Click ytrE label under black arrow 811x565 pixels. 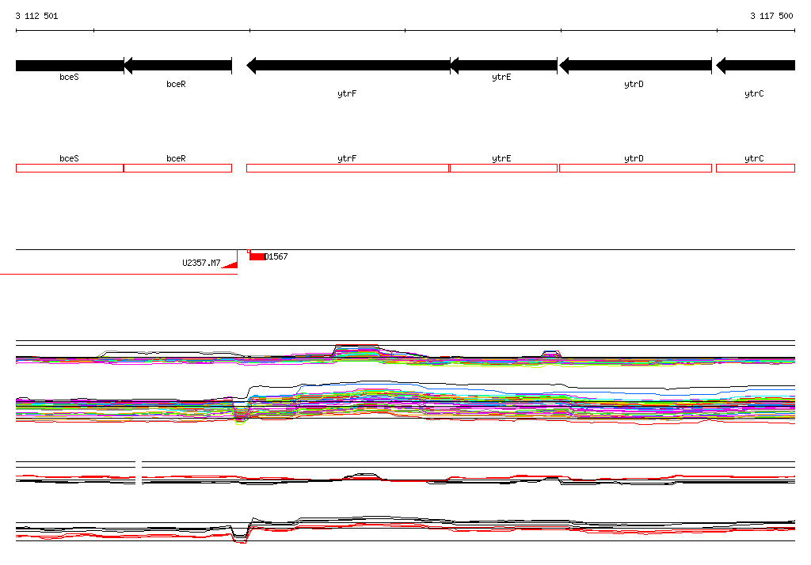[x=501, y=77]
